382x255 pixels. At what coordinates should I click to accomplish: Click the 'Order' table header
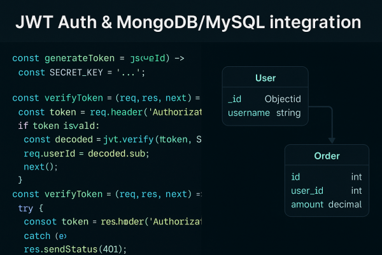click(x=327, y=156)
